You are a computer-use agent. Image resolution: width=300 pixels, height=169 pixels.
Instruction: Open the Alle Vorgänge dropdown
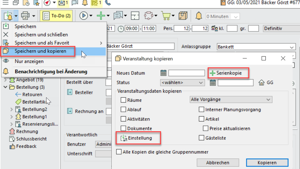(x=231, y=99)
